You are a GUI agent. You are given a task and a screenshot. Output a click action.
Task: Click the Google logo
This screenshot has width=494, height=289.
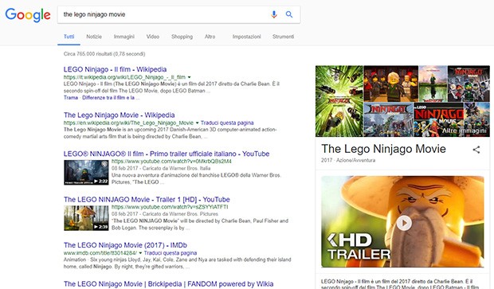[x=28, y=15]
